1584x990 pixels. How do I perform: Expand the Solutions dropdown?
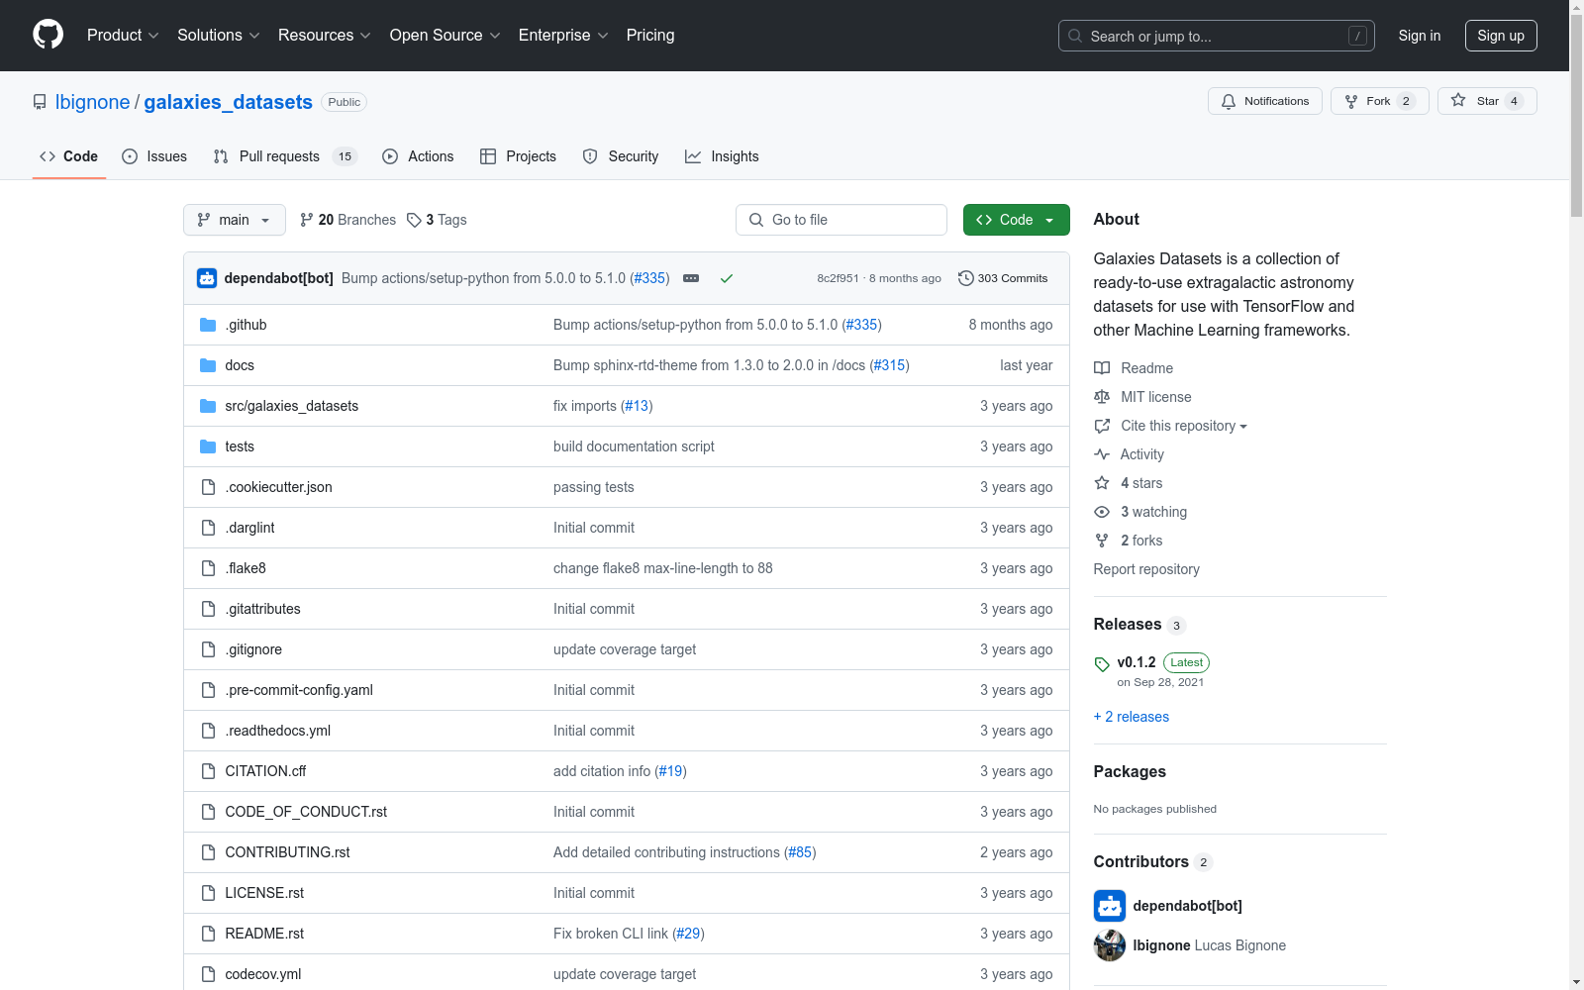(219, 36)
